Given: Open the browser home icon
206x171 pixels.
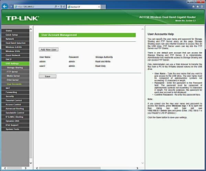Looking at the screenshot, I should click(x=193, y=6).
